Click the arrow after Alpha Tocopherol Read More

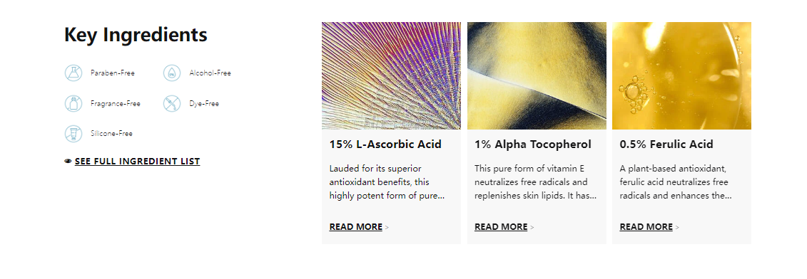(532, 227)
